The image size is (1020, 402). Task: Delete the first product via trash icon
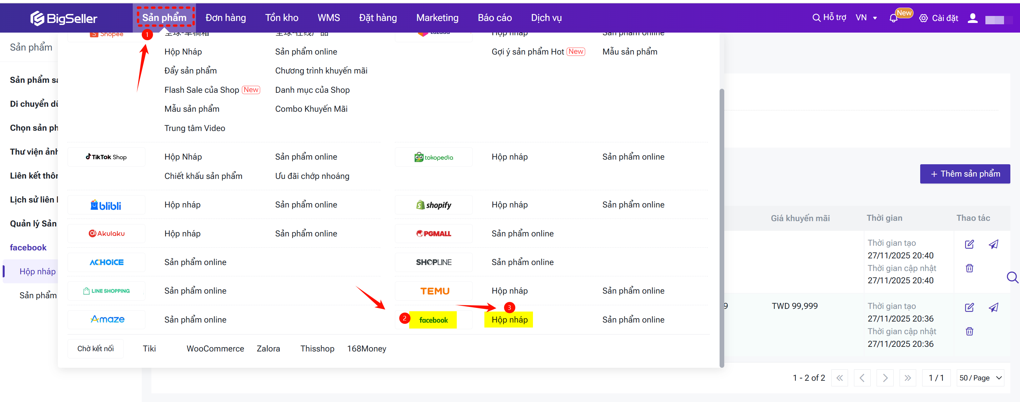click(x=969, y=268)
